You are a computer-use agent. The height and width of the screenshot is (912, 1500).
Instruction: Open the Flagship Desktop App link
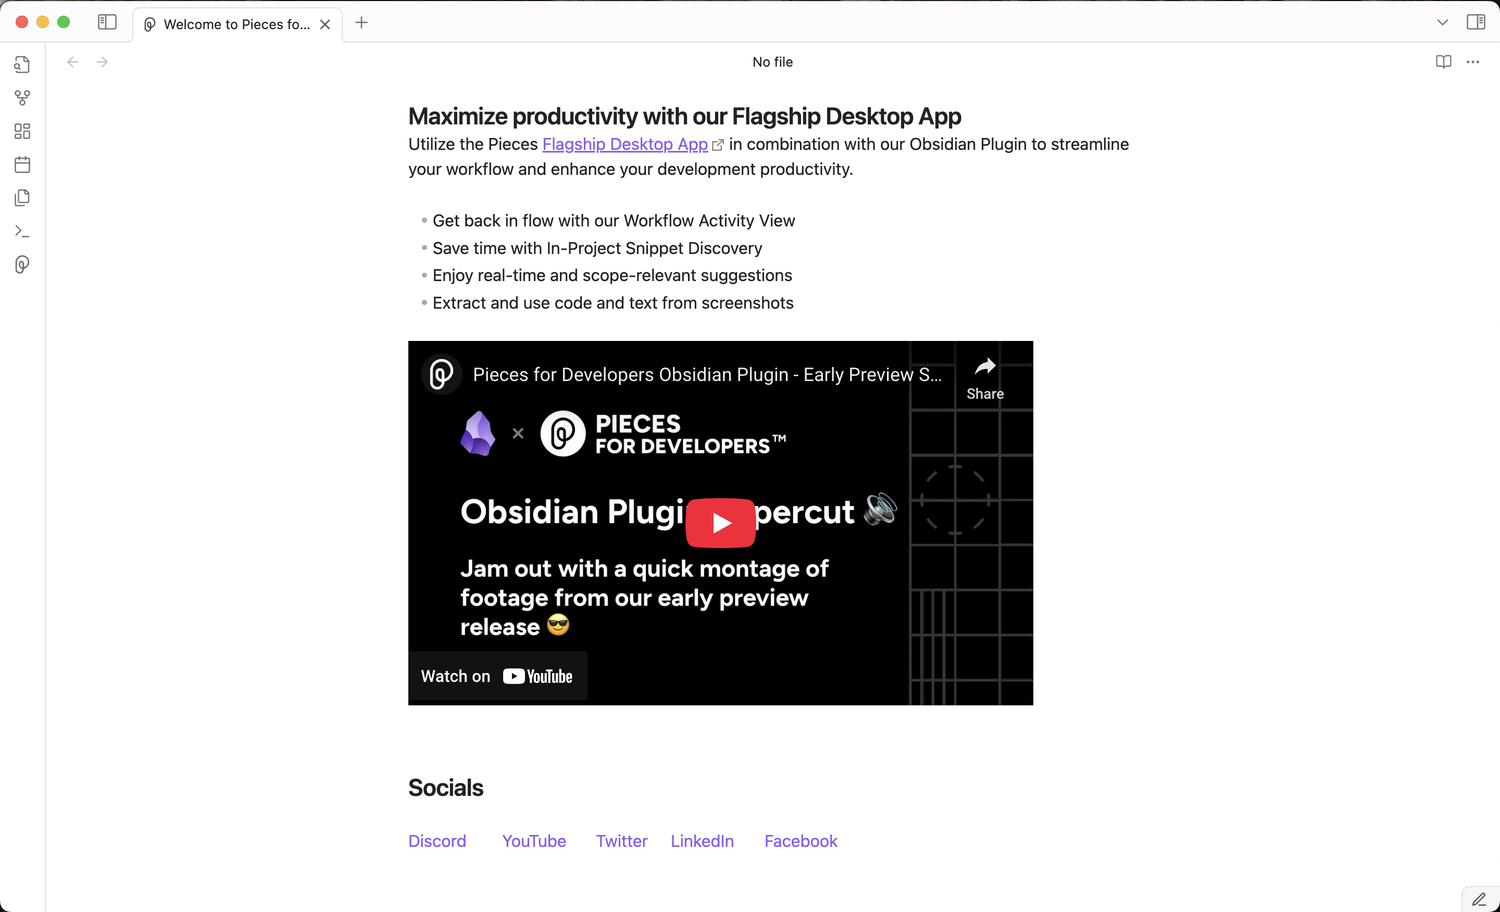[624, 144]
